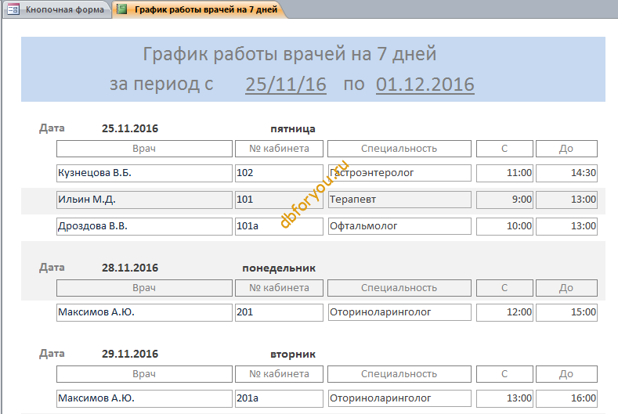Click the 13:00 end time for Ильин М.Д.

566,200
